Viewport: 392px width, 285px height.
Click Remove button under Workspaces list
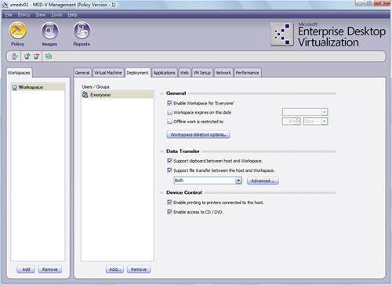click(x=50, y=269)
